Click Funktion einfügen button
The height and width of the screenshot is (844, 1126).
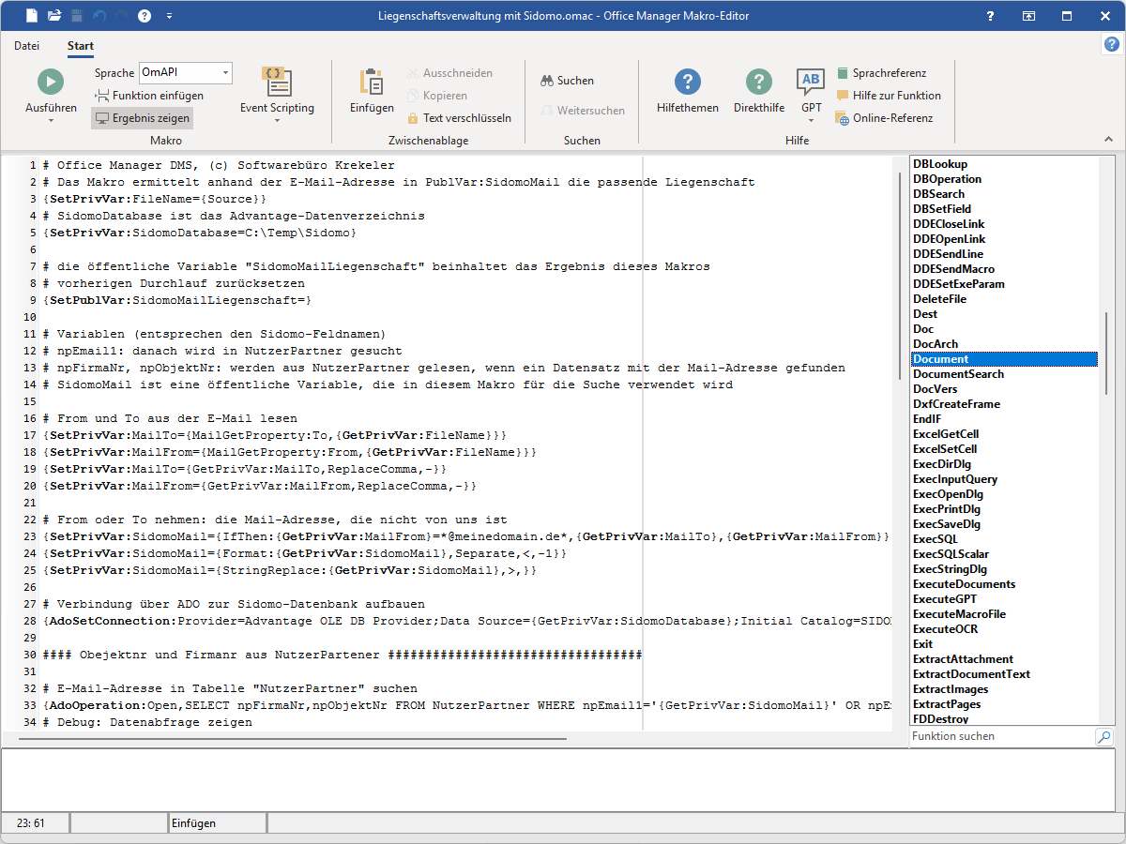(149, 96)
